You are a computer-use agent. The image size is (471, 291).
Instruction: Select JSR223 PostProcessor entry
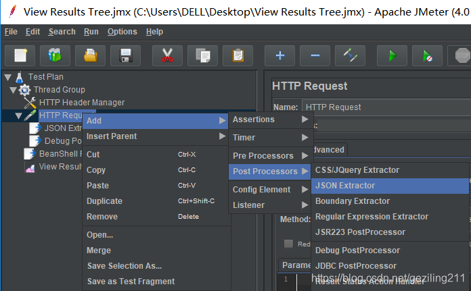[x=390, y=232]
